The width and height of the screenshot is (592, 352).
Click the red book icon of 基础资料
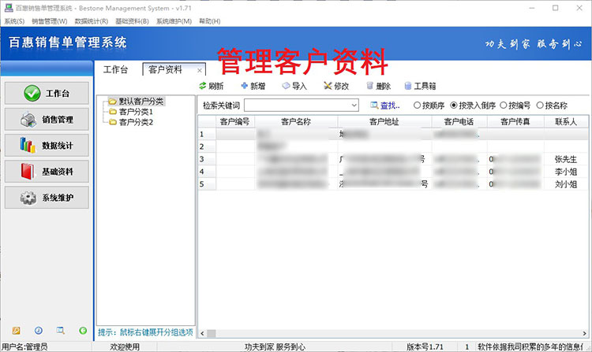28,172
